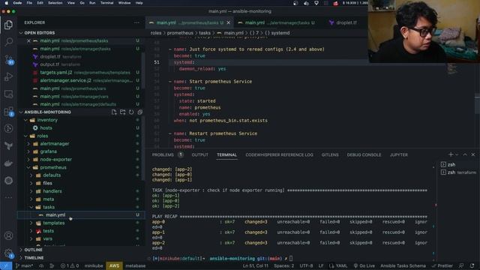This screenshot has height=270, width=480.
Task: Open Run and Debug view icon
Action: pos(8,76)
